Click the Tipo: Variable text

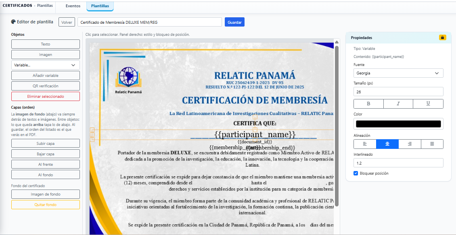[364, 49]
